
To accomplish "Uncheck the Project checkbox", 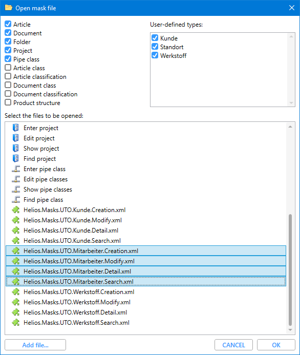I will (8, 50).
